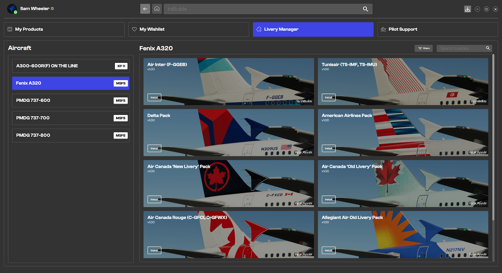Select PMDG 737-800 in the aircraft list

click(x=71, y=135)
